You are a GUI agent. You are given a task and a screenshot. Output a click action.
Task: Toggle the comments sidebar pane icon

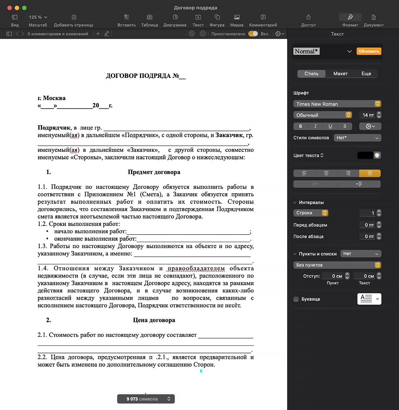click(x=9, y=34)
